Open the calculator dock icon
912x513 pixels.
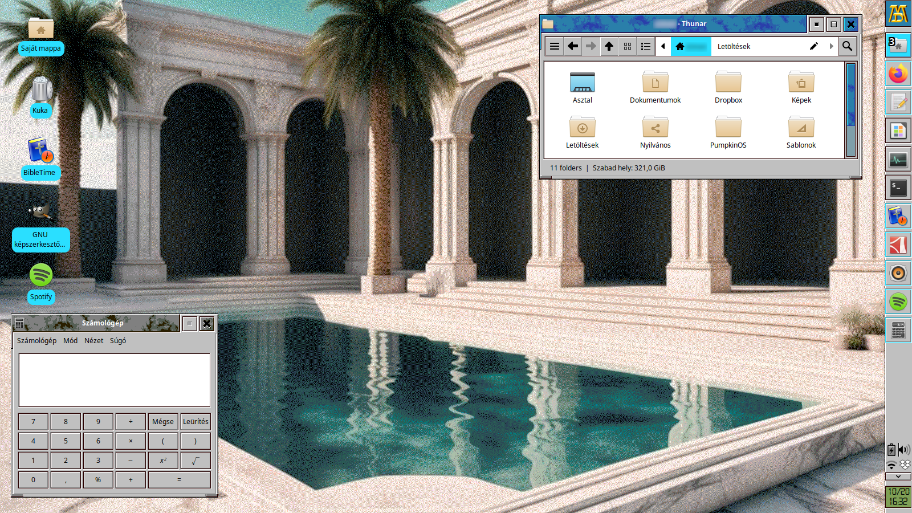pos(898,330)
